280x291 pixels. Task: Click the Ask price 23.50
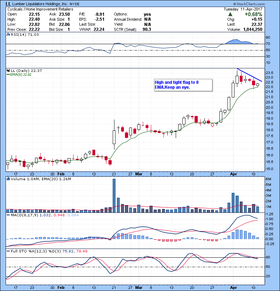click(x=64, y=14)
